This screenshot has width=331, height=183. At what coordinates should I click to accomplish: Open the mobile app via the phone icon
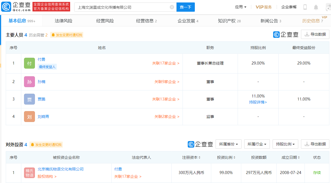pyautogui.click(x=305, y=7)
